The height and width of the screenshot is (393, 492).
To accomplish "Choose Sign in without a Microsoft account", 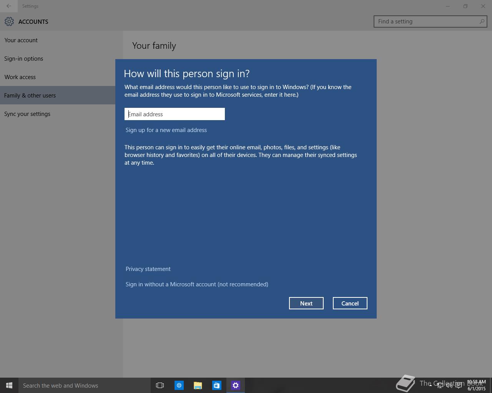I will click(x=197, y=284).
